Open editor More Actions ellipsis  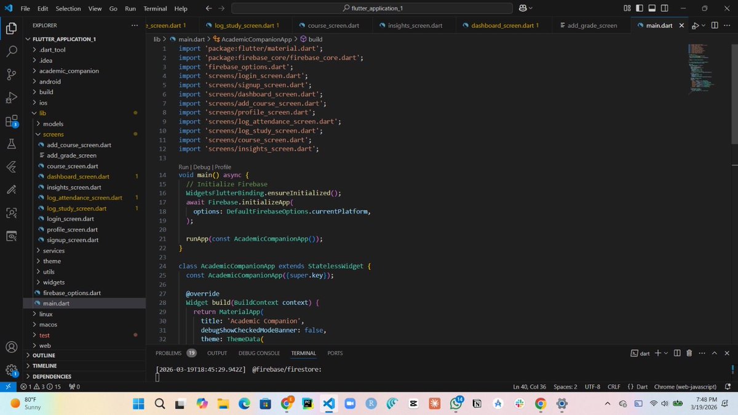coord(726,25)
